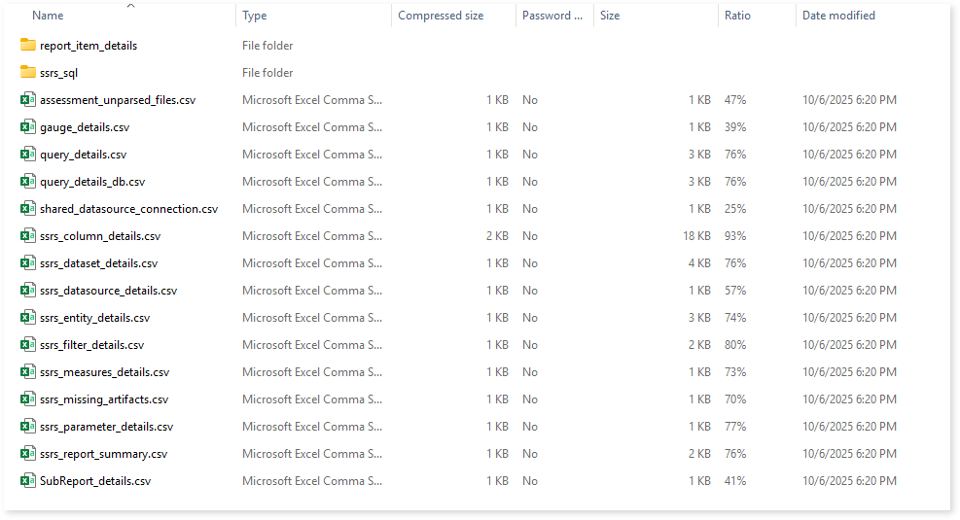Viewport: 960px width, 520px height.
Task: Click the Compressed size column header
Action: click(x=441, y=16)
